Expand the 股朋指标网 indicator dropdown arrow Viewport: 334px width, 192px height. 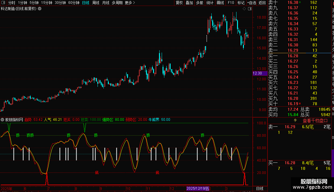[2, 120]
